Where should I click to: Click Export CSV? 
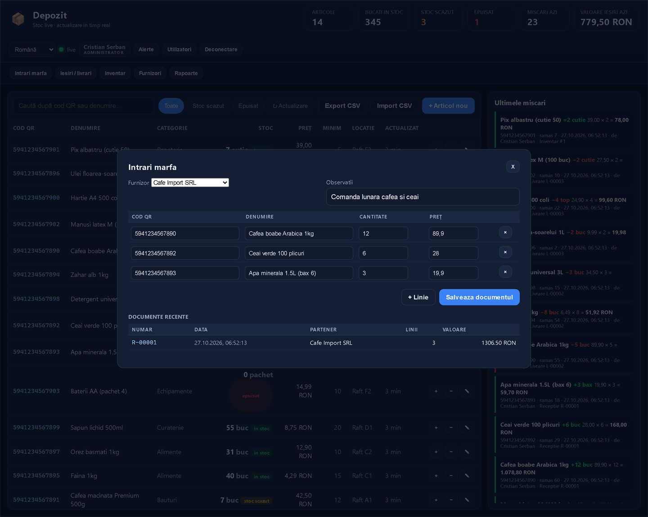(342, 106)
